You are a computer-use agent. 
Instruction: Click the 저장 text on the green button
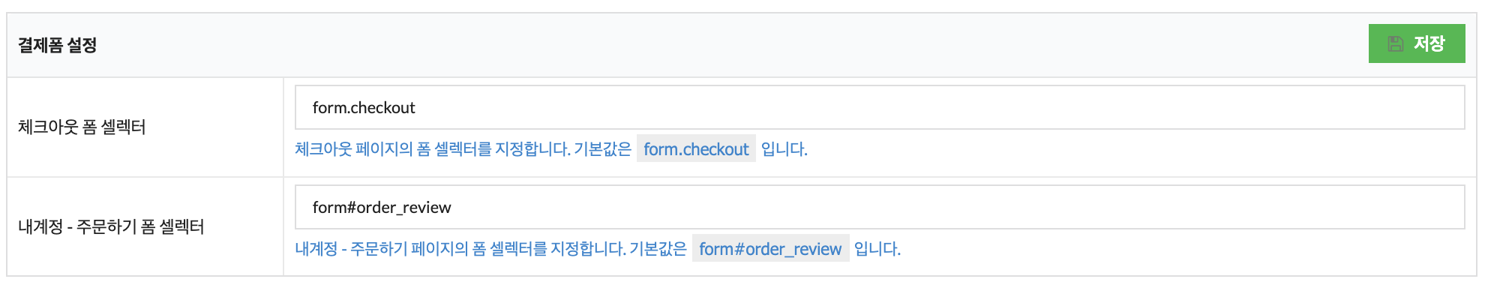1429,44
